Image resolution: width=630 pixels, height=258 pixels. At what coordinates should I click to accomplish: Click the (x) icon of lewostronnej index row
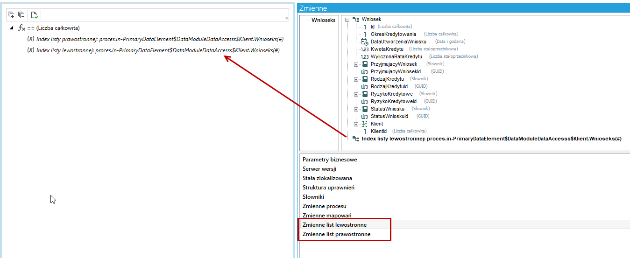click(x=31, y=50)
